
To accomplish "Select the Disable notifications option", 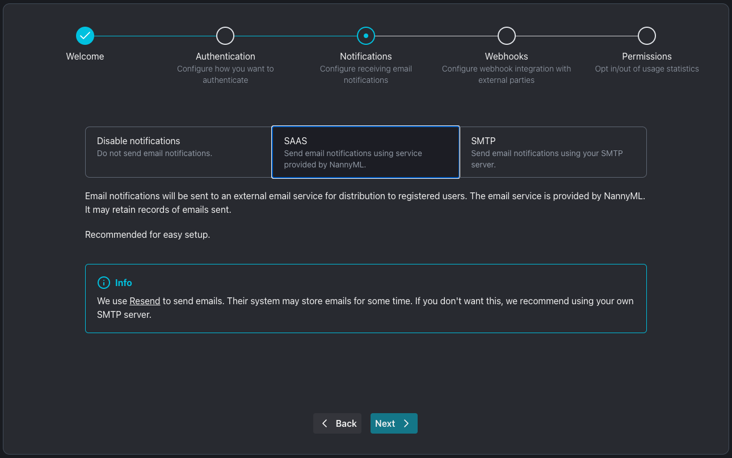I will [x=178, y=152].
